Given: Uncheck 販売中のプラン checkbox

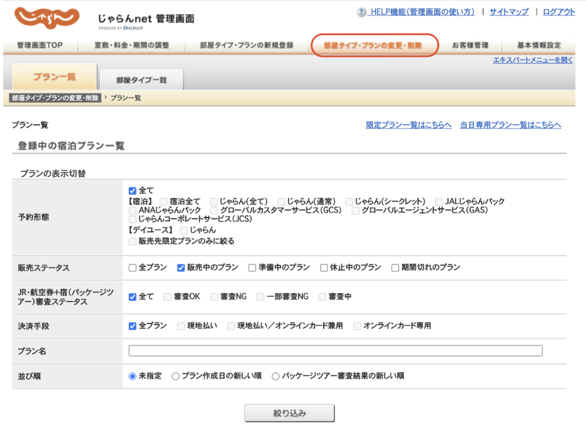Looking at the screenshot, I should pyautogui.click(x=181, y=268).
